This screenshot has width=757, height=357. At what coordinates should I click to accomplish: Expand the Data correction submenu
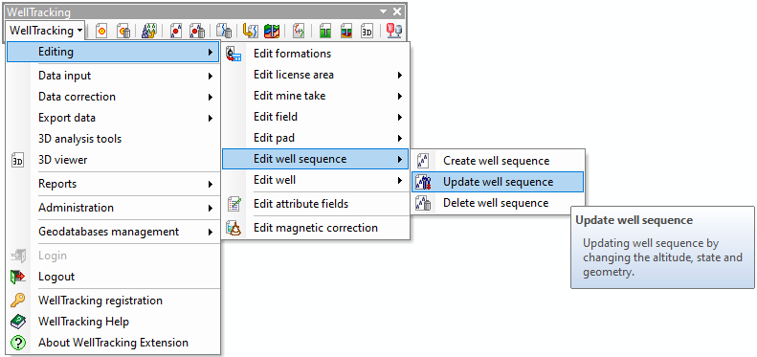[x=113, y=97]
